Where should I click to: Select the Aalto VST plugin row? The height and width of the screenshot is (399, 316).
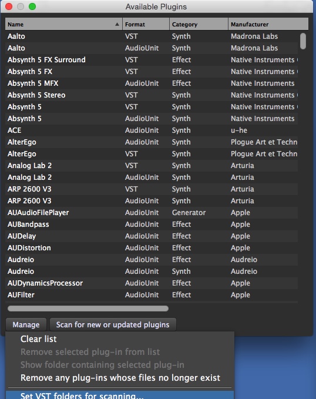152,36
